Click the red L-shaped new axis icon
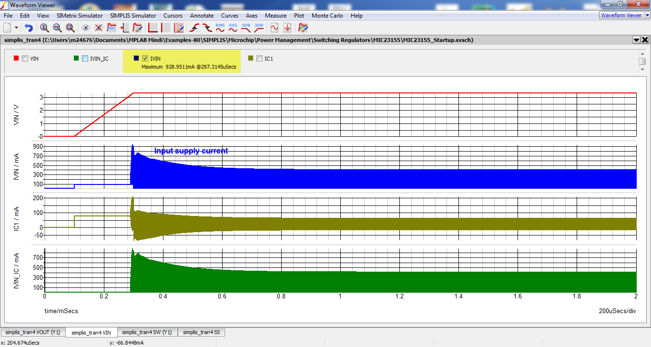 click(153, 28)
